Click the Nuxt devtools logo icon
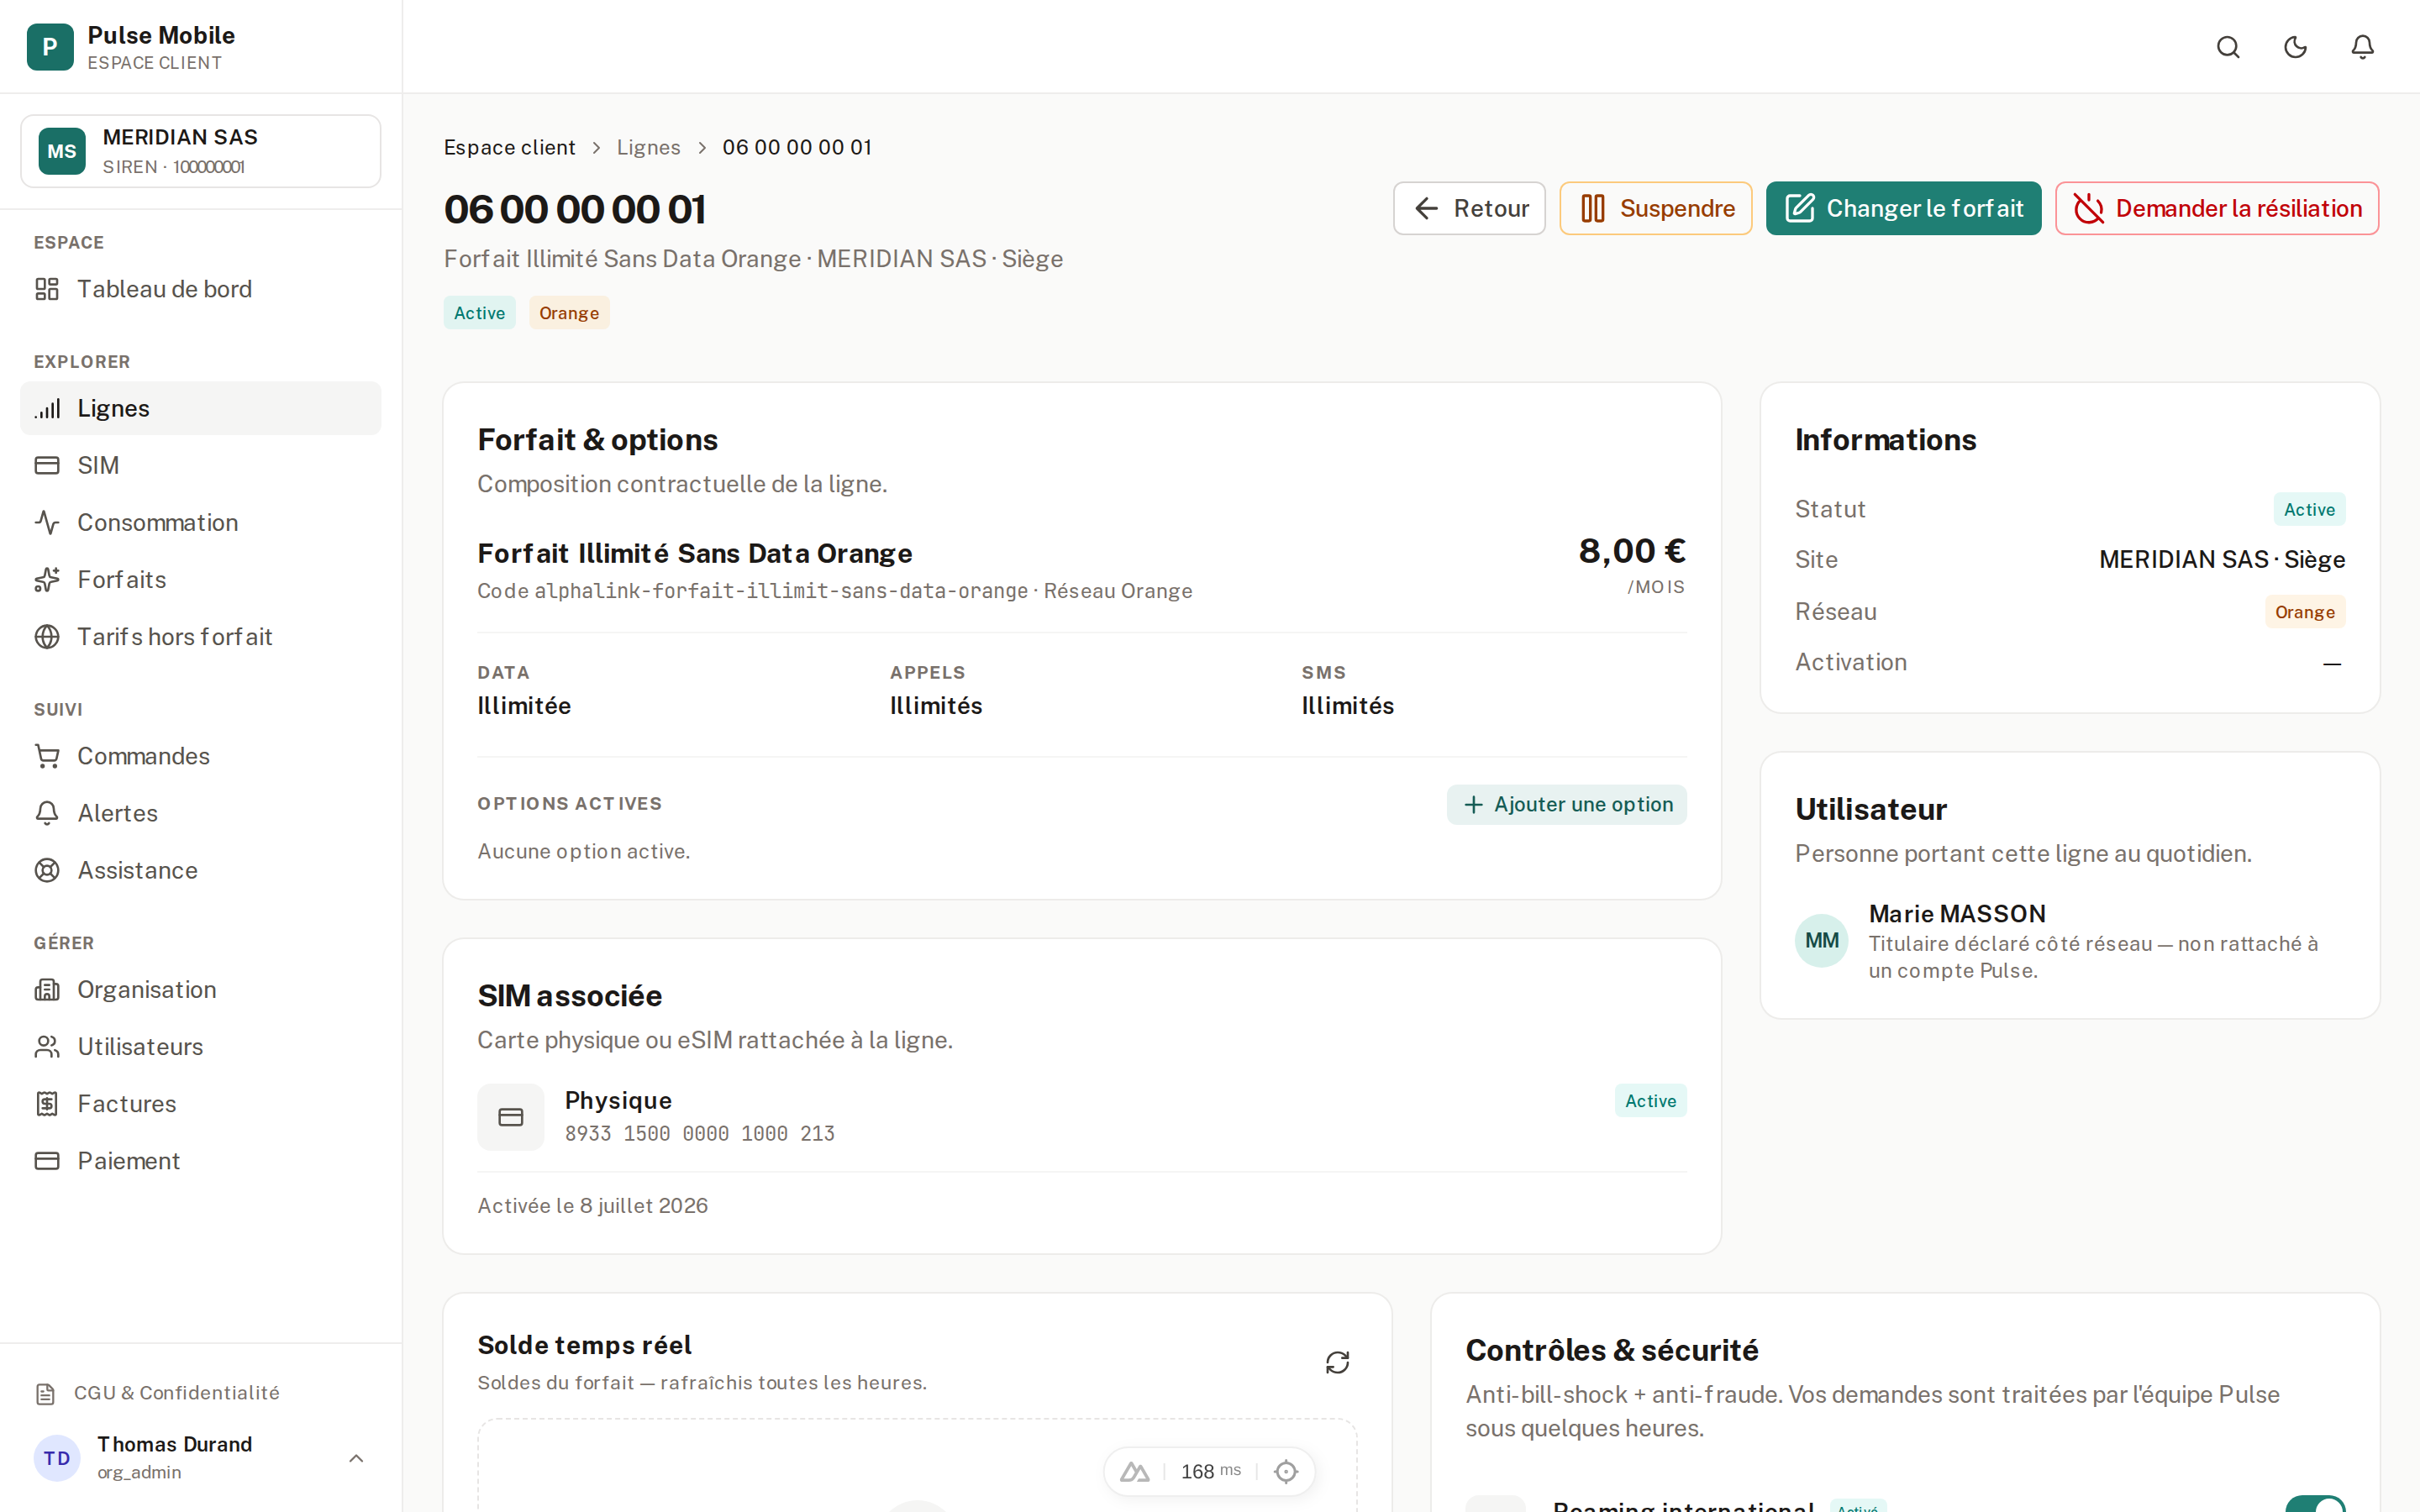Viewport: 2420px width, 1512px height. (1134, 1471)
